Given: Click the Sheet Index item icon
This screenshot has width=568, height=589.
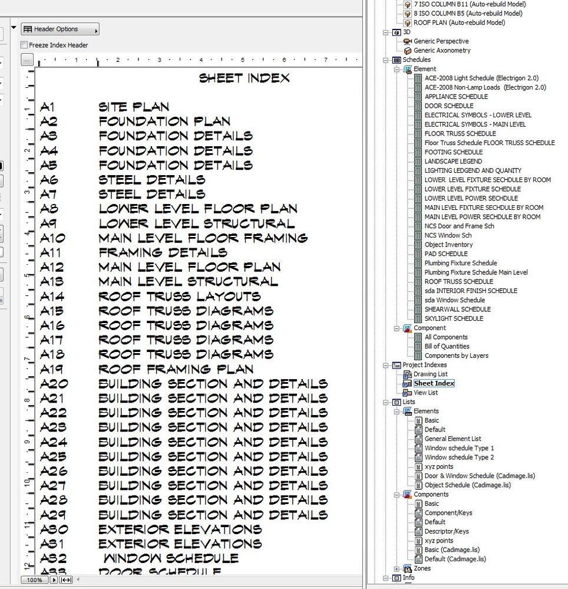Looking at the screenshot, I should coord(407,384).
